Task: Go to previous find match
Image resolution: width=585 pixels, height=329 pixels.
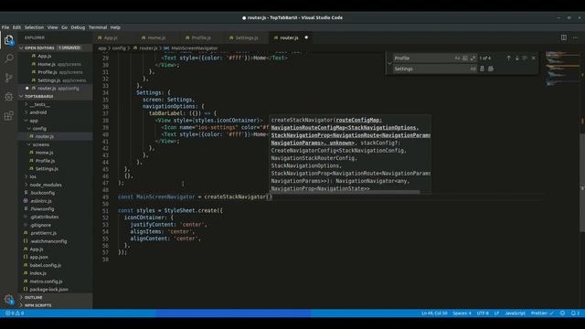Action: (x=508, y=58)
